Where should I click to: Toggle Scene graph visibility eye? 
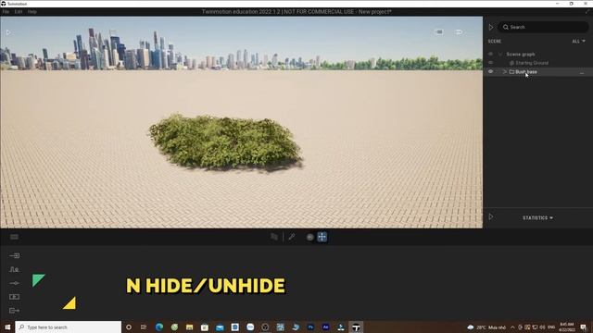(490, 54)
